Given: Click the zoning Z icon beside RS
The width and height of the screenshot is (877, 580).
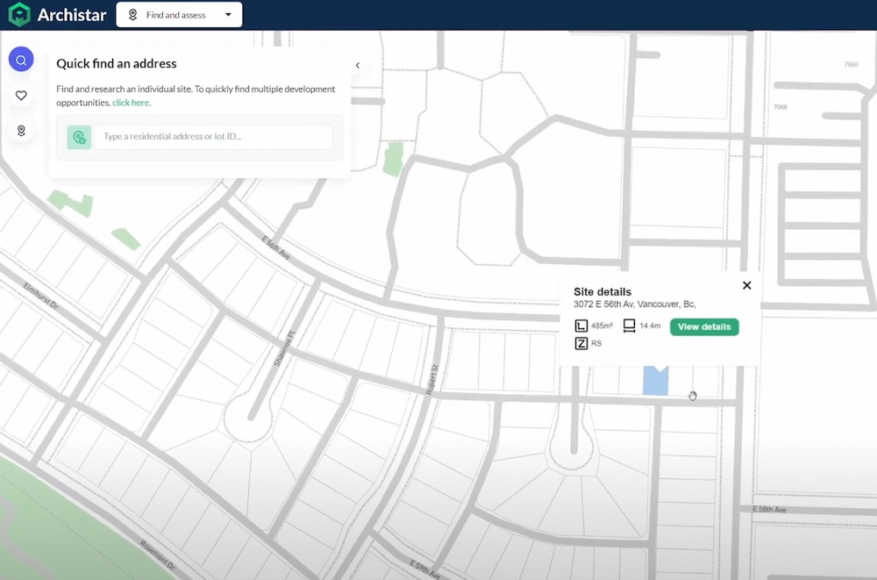Looking at the screenshot, I should click(581, 343).
